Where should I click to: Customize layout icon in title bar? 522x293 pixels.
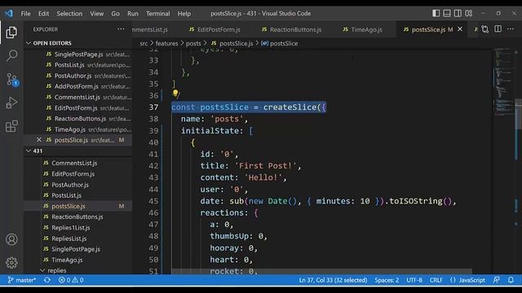[x=469, y=13]
